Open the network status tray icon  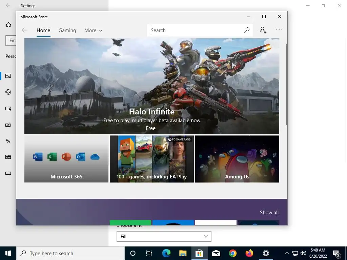click(x=295, y=253)
